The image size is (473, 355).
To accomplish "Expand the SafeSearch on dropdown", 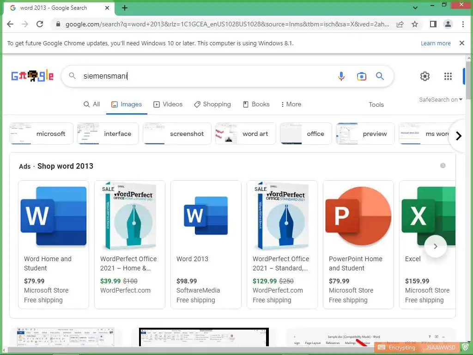I will click(x=440, y=100).
